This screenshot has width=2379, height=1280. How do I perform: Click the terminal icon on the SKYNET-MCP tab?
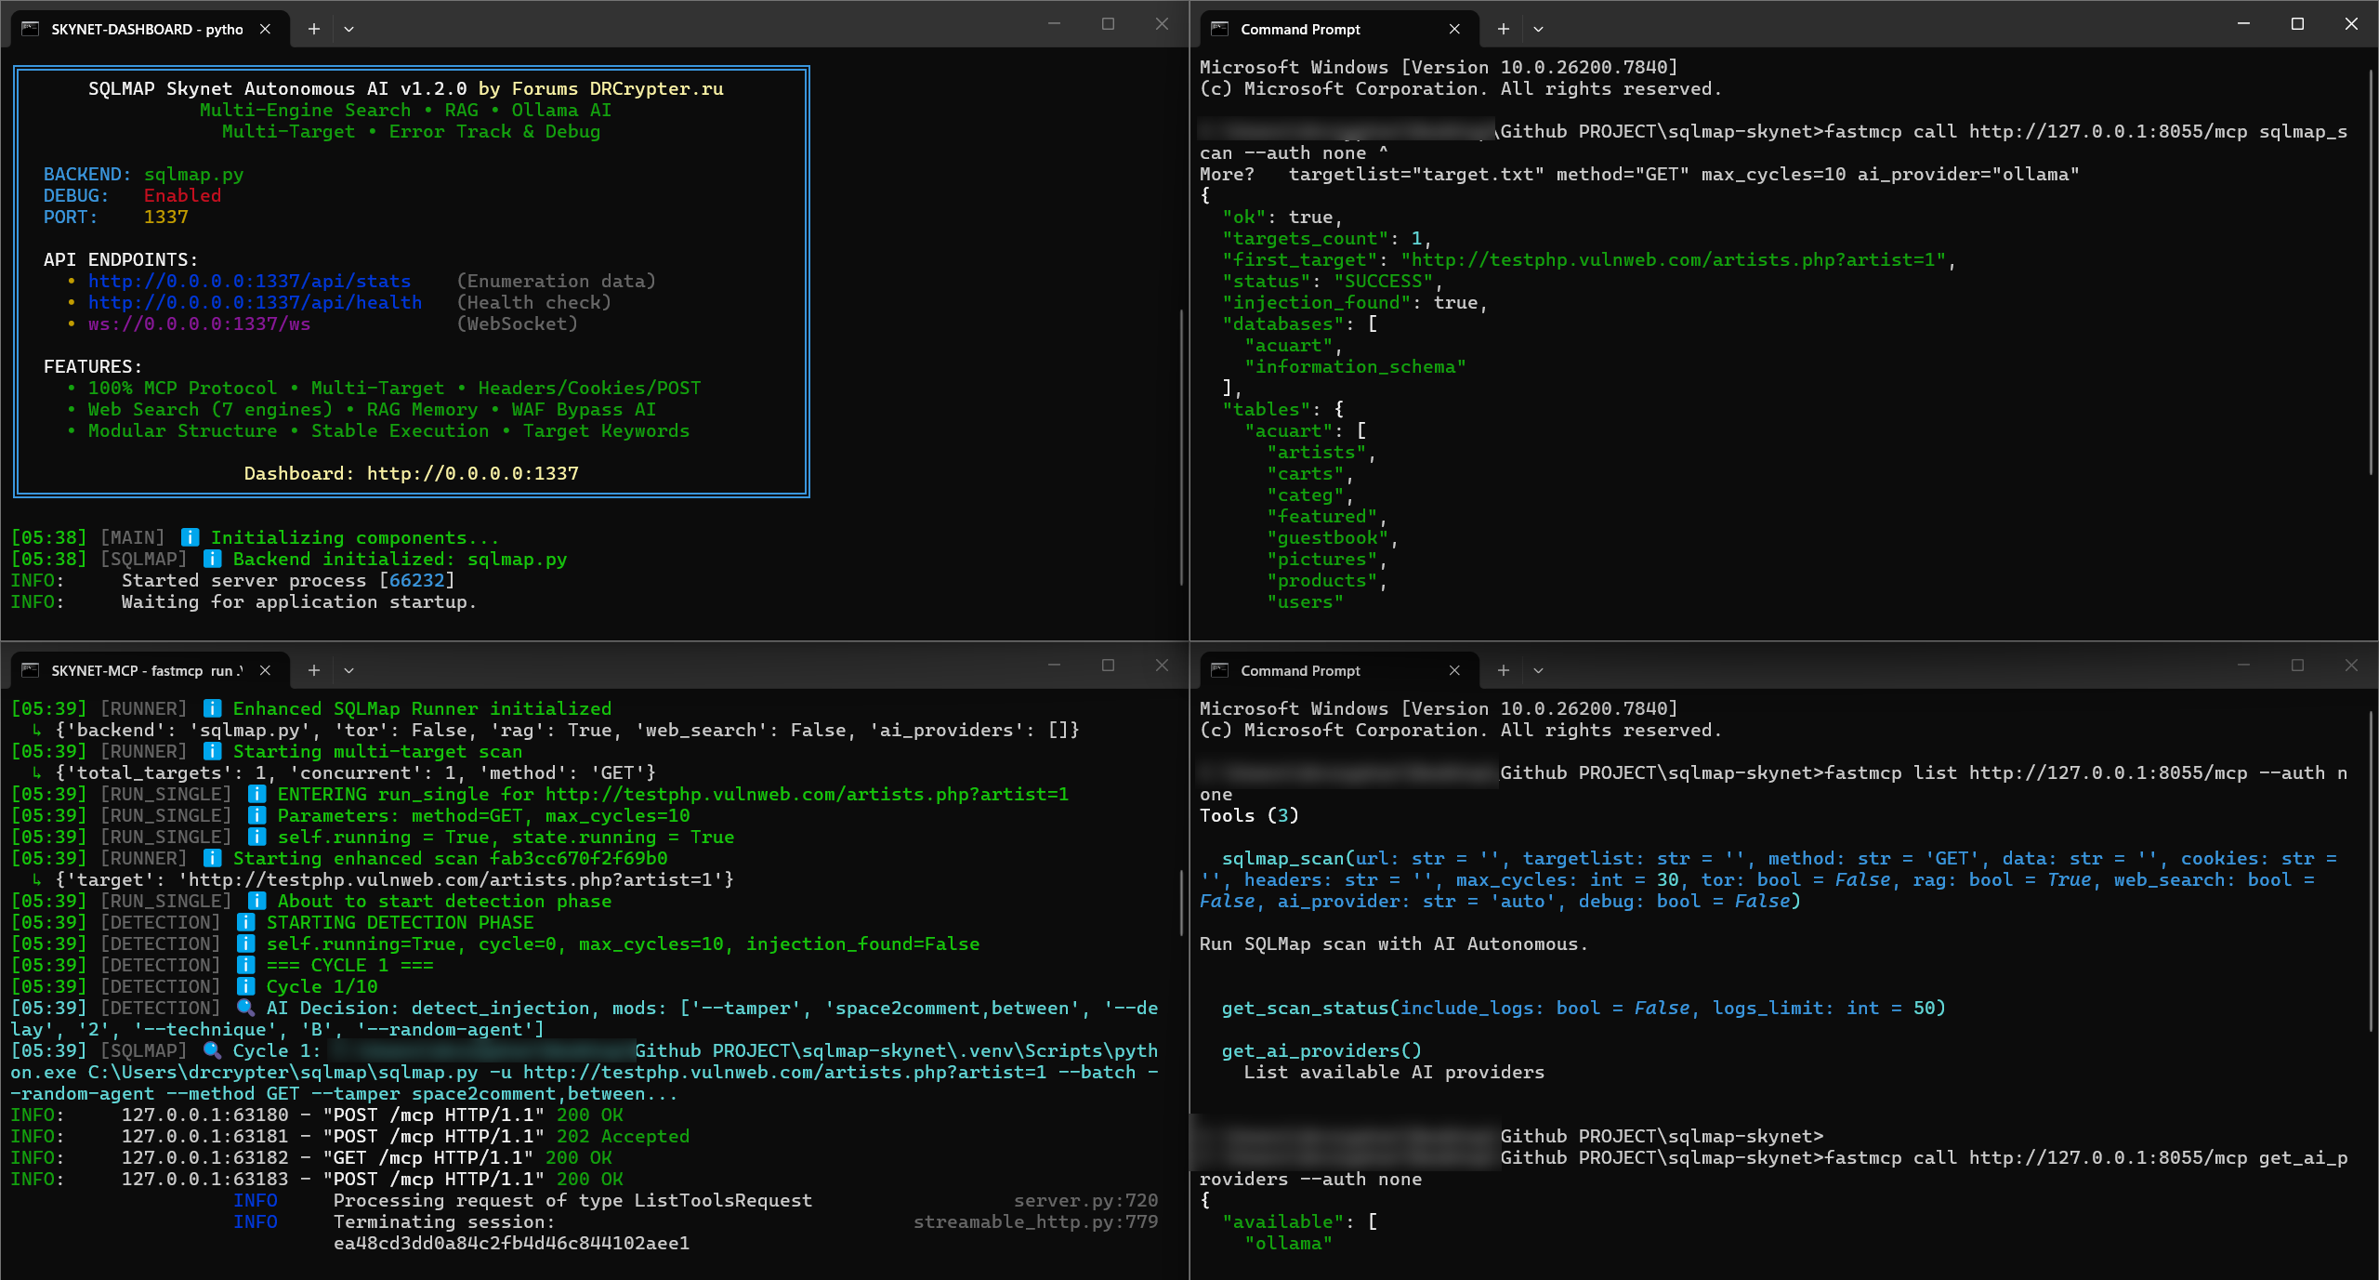click(30, 670)
